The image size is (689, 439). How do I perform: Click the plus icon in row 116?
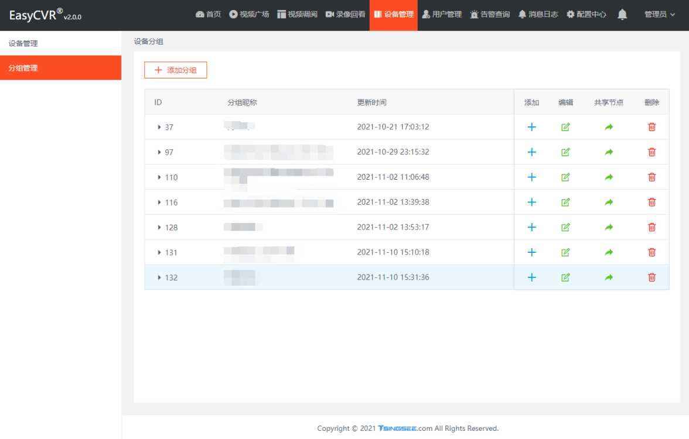[532, 203]
